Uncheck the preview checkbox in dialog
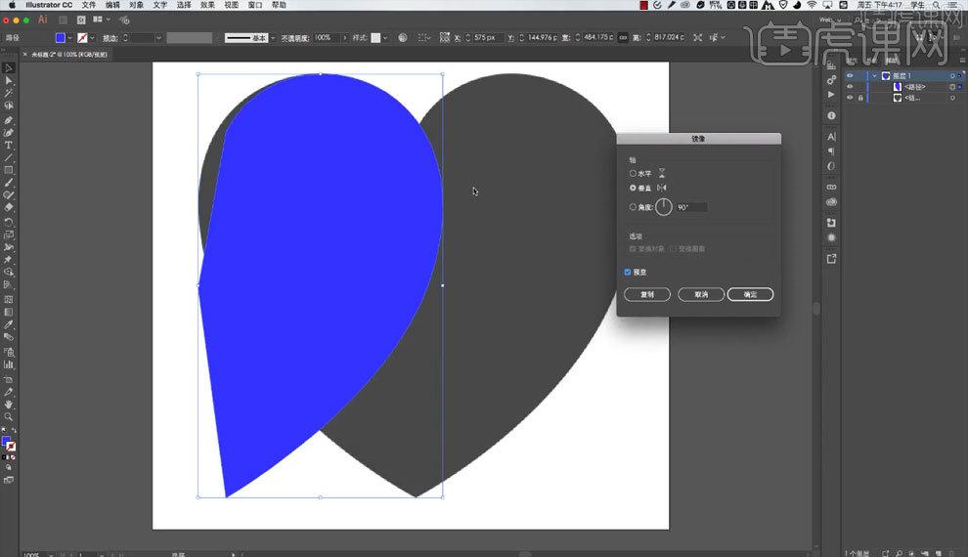 coord(628,272)
